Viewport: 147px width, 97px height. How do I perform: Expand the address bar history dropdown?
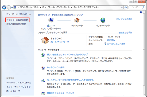click(x=122, y=7)
